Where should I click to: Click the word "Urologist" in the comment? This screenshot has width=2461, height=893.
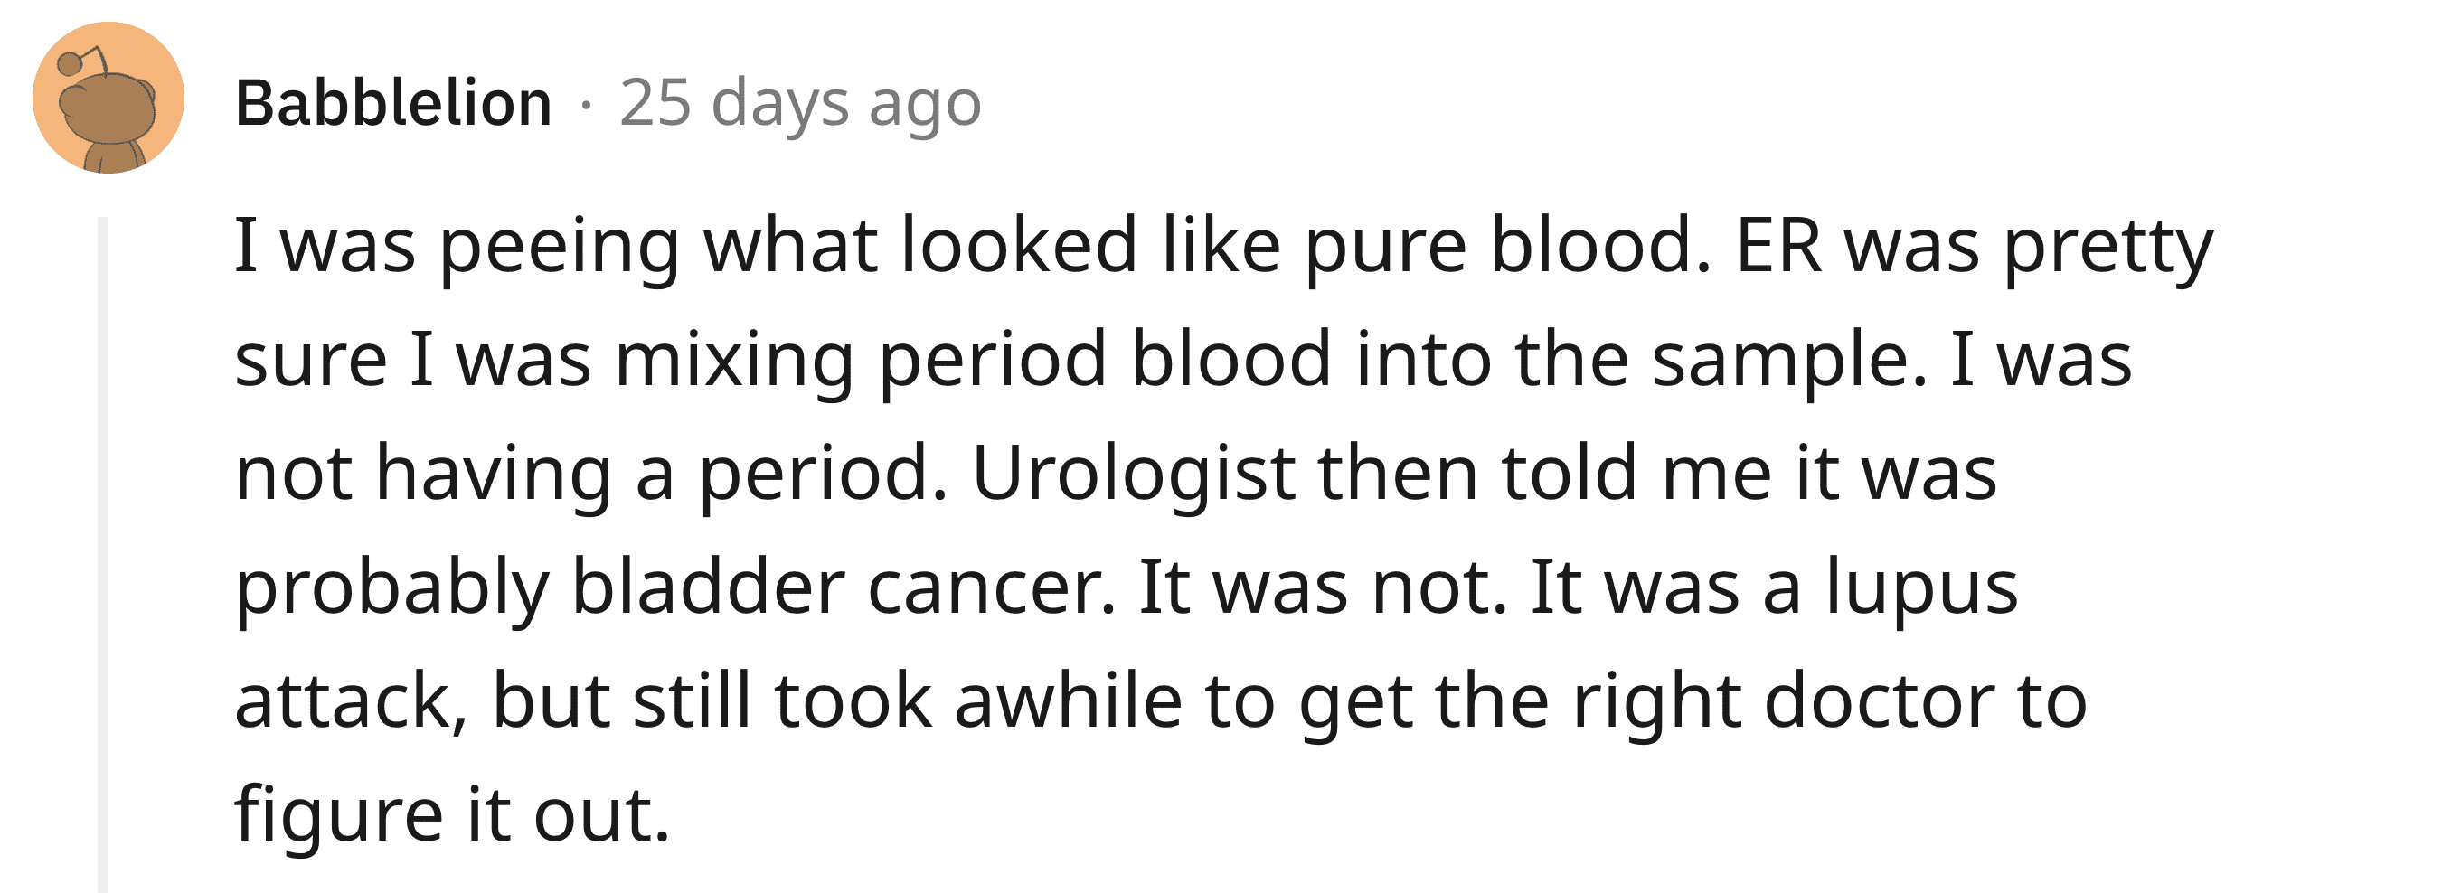(x=1134, y=473)
